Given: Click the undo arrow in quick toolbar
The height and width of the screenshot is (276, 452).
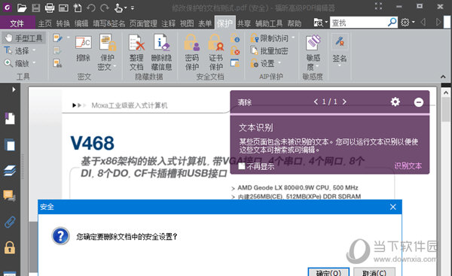Looking at the screenshot, I should (91, 8).
